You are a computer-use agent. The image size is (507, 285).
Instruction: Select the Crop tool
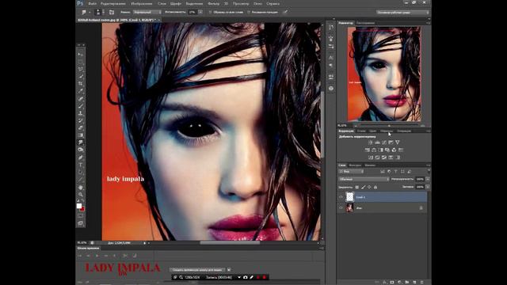81,84
